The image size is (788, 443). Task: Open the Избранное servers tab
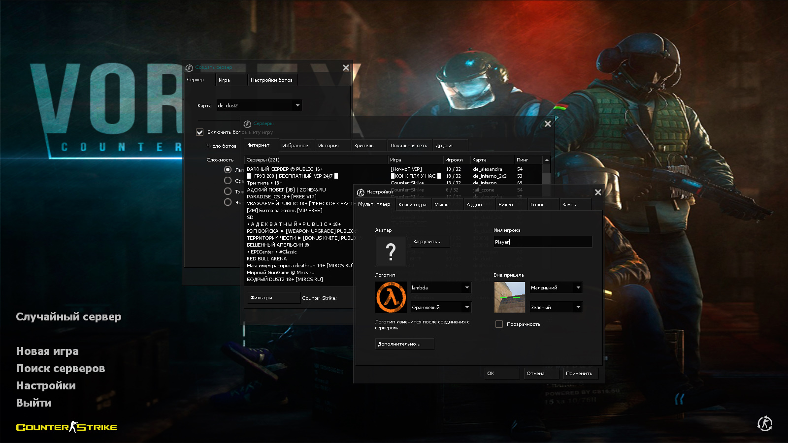[x=295, y=146]
